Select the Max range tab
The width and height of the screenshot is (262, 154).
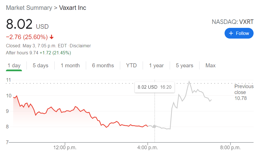211,66
